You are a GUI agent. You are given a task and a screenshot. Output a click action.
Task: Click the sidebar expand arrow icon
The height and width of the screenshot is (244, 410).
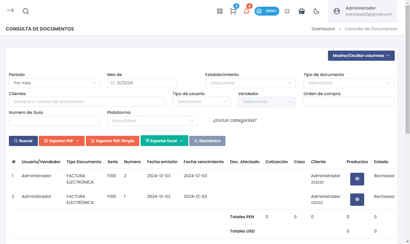[10, 10]
